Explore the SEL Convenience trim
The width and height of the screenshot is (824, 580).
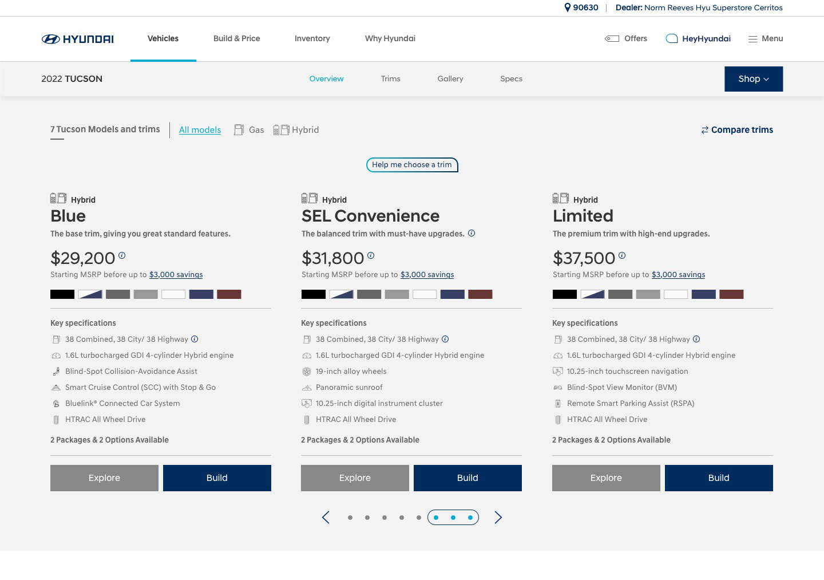pos(355,478)
